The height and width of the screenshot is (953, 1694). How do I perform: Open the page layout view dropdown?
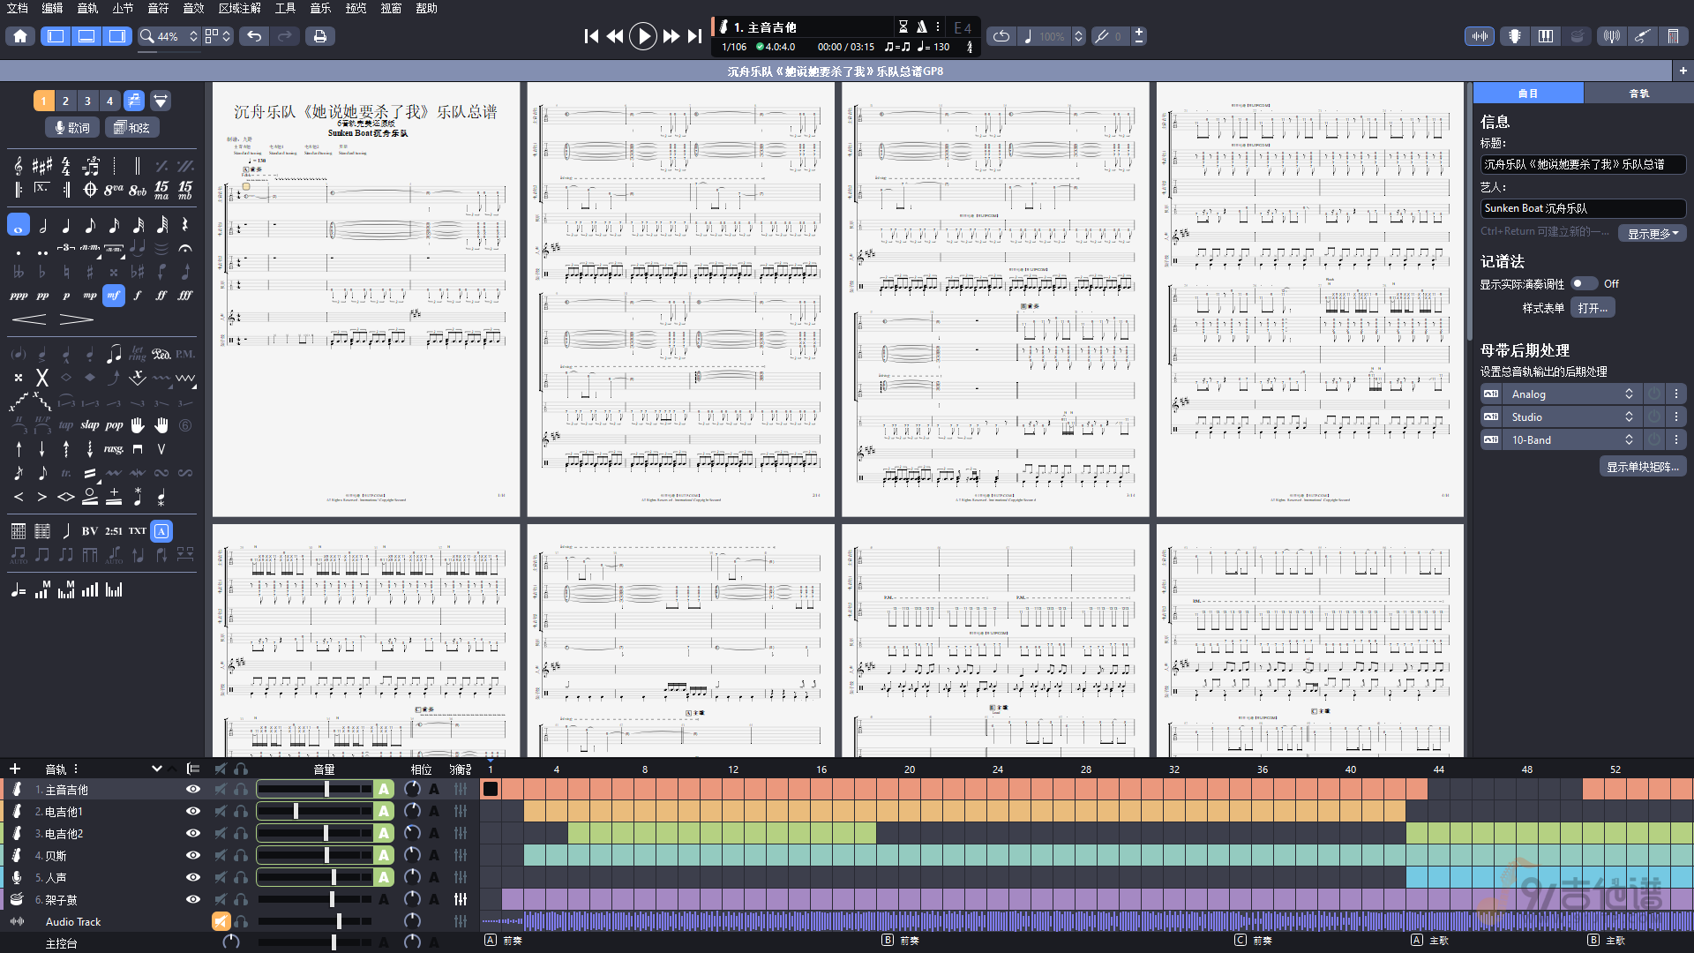tap(218, 36)
